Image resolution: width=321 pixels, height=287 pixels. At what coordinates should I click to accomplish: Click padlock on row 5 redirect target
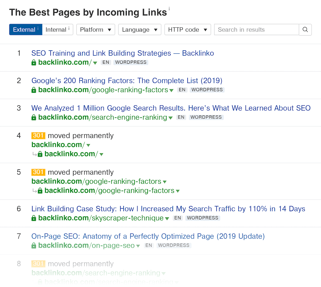coord(40,191)
